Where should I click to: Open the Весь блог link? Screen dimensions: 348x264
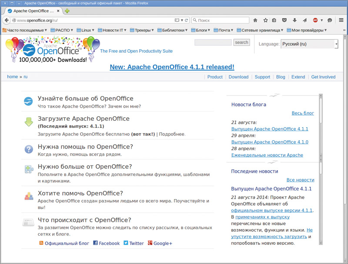[x=303, y=113]
